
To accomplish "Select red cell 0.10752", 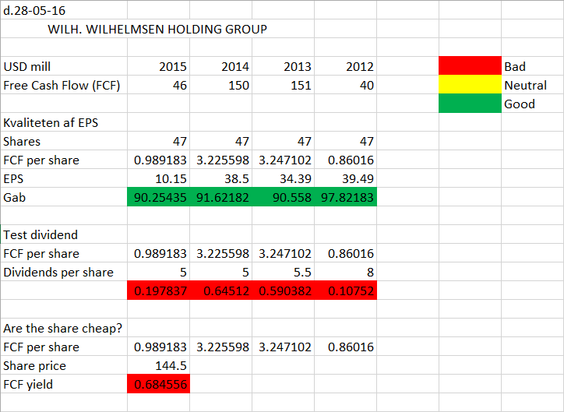I will (x=346, y=291).
